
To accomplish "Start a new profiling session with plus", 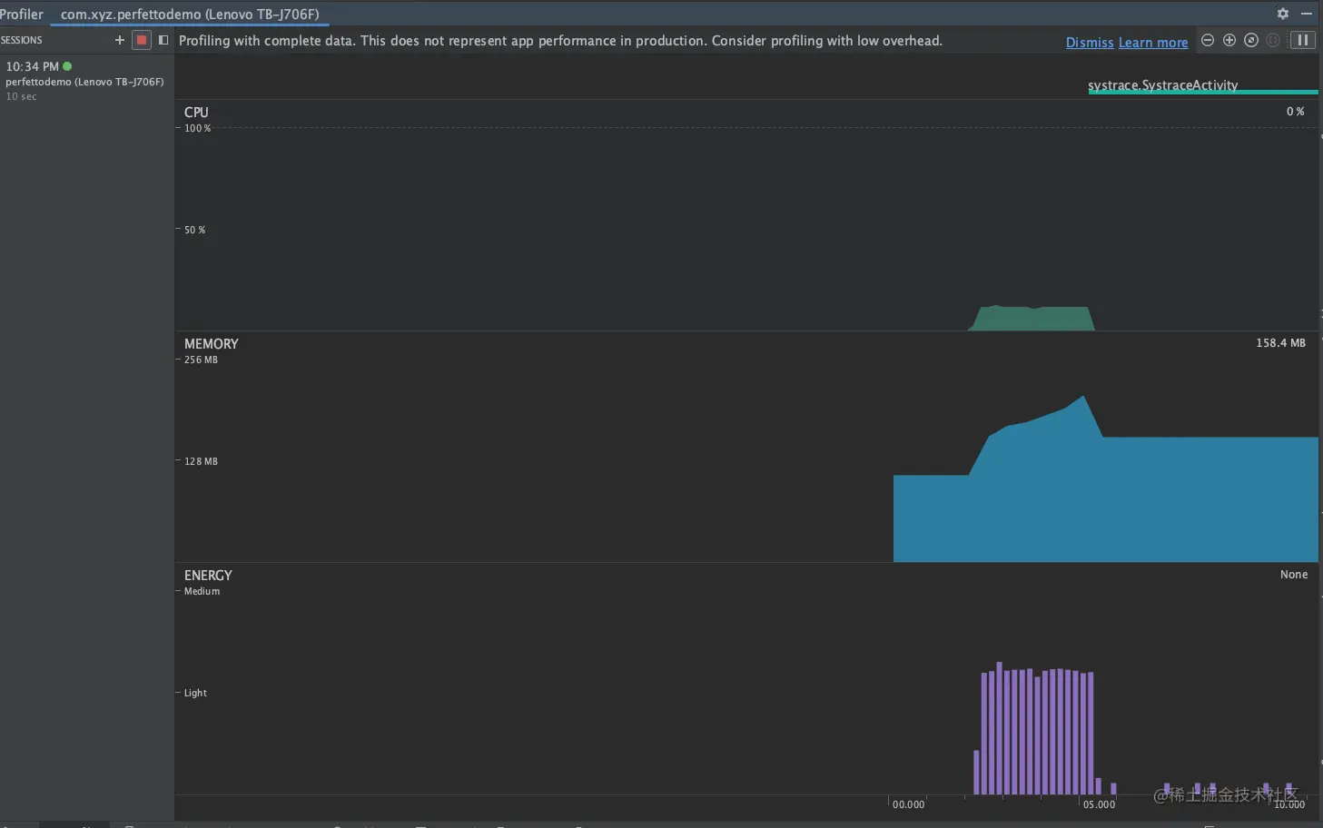I will click(119, 40).
